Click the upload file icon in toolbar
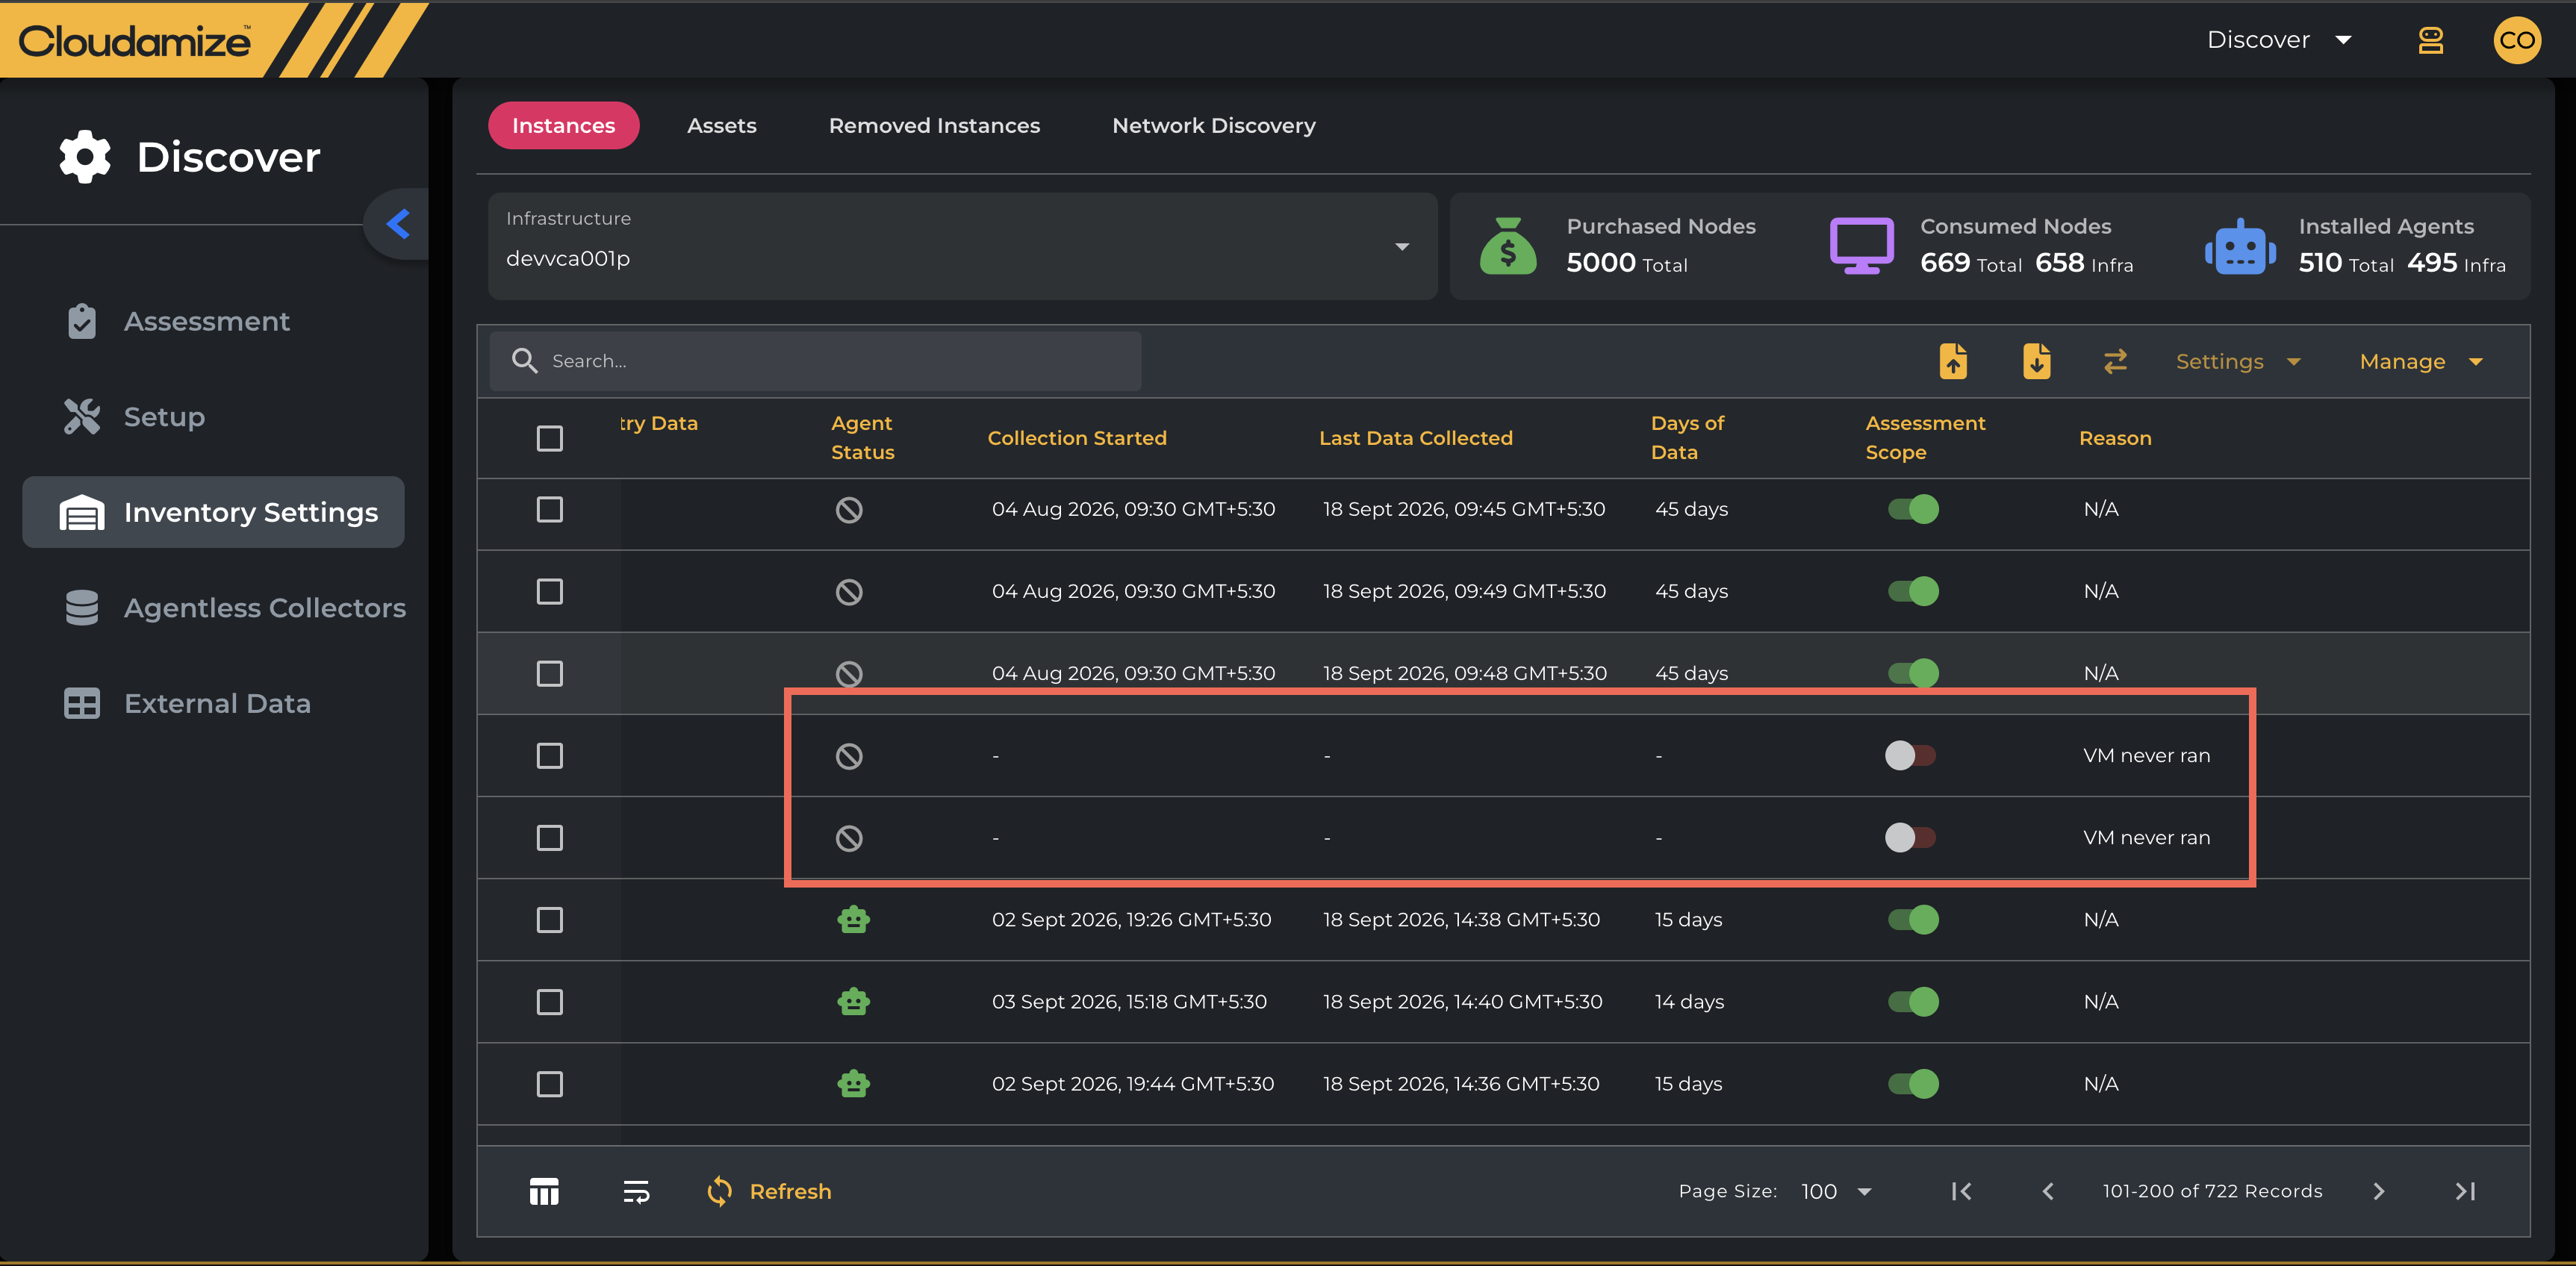This screenshot has width=2576, height=1266. tap(1952, 361)
